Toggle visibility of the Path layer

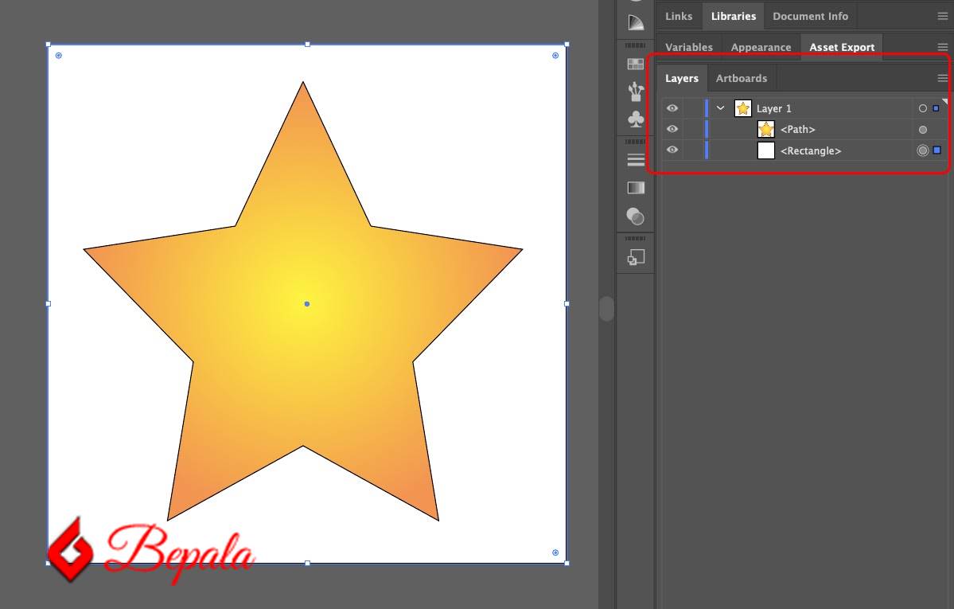coord(672,129)
